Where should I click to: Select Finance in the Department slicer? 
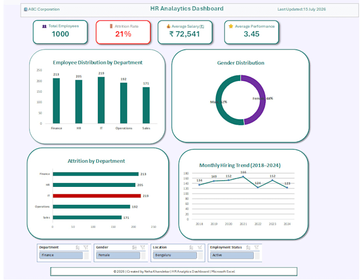coord(61,256)
